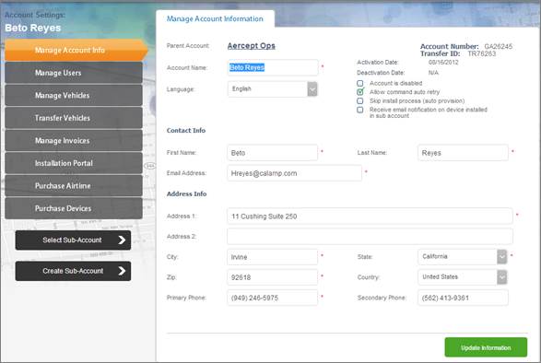Click the Update Information button
541x363 pixels.
486,347
